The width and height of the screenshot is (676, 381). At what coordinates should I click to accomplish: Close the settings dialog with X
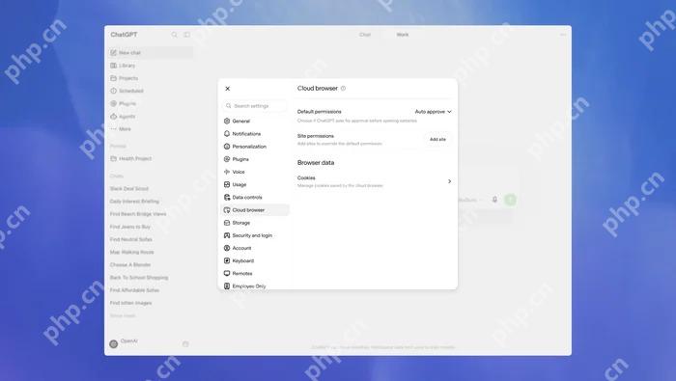click(x=228, y=89)
